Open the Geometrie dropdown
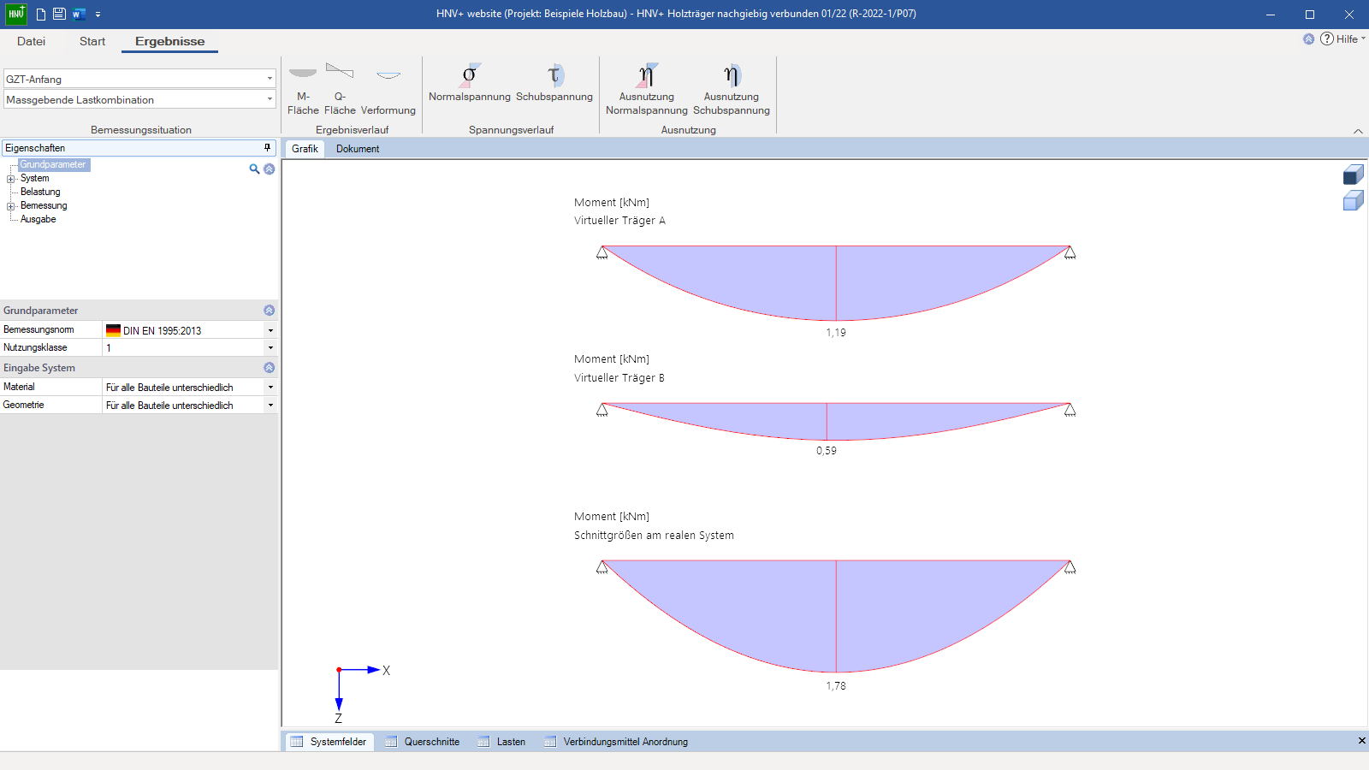 (270, 406)
